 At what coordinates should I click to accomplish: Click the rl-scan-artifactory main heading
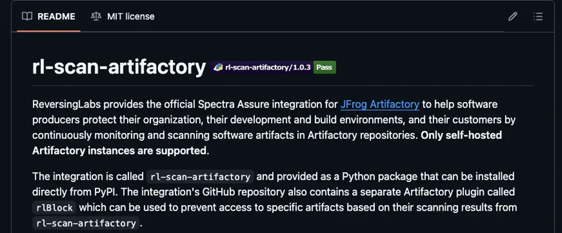coord(119,67)
